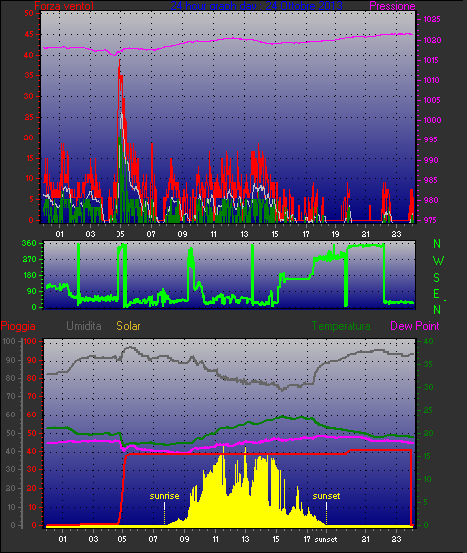Select 'sunset' text on the bottom time axis

point(326,540)
